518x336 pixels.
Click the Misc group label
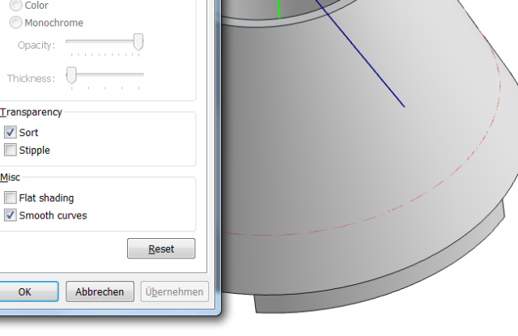click(x=11, y=177)
